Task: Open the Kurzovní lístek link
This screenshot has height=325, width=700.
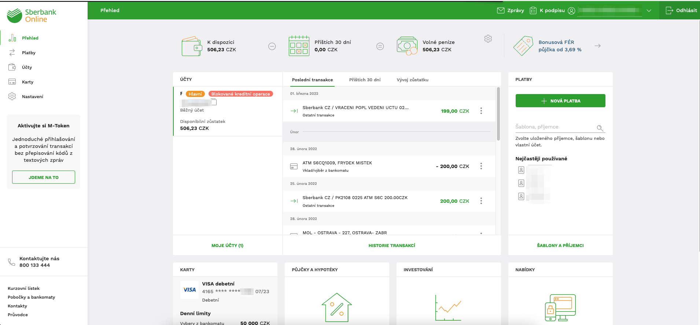Action: (23, 288)
